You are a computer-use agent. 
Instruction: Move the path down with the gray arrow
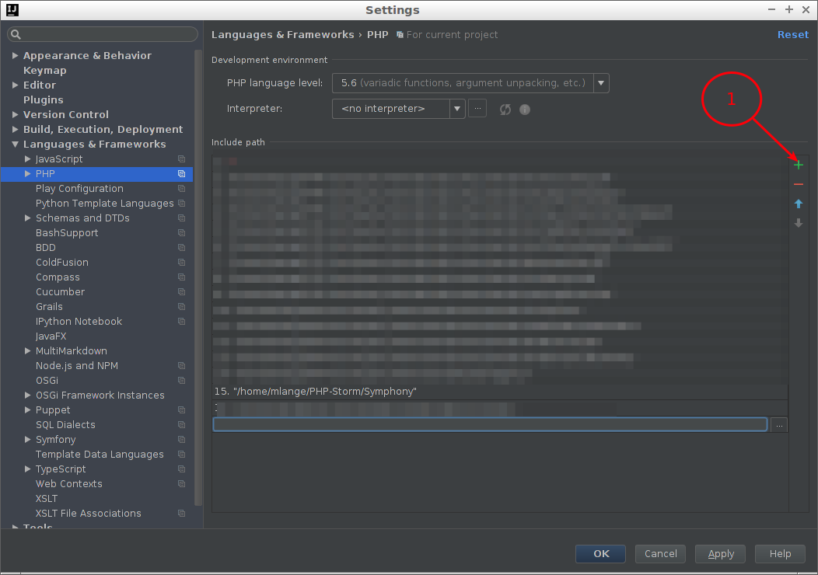tap(799, 223)
